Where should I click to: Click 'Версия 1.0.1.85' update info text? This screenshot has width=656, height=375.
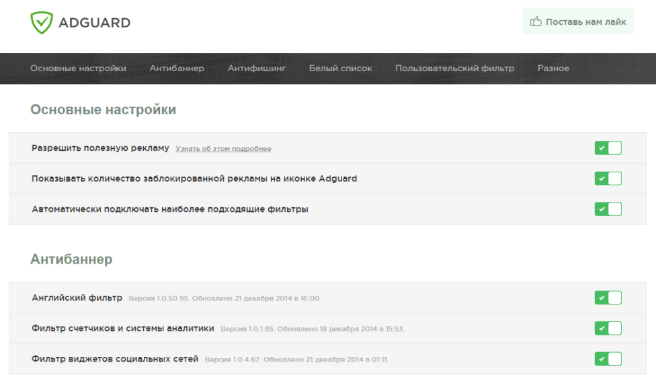(x=313, y=329)
